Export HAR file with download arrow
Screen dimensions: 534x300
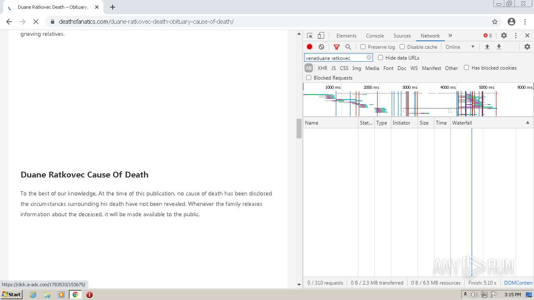pos(499,47)
